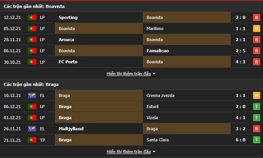Click the yellow H badge for Boavista vs Maritimo
263x158 pixels.
tap(257, 29)
